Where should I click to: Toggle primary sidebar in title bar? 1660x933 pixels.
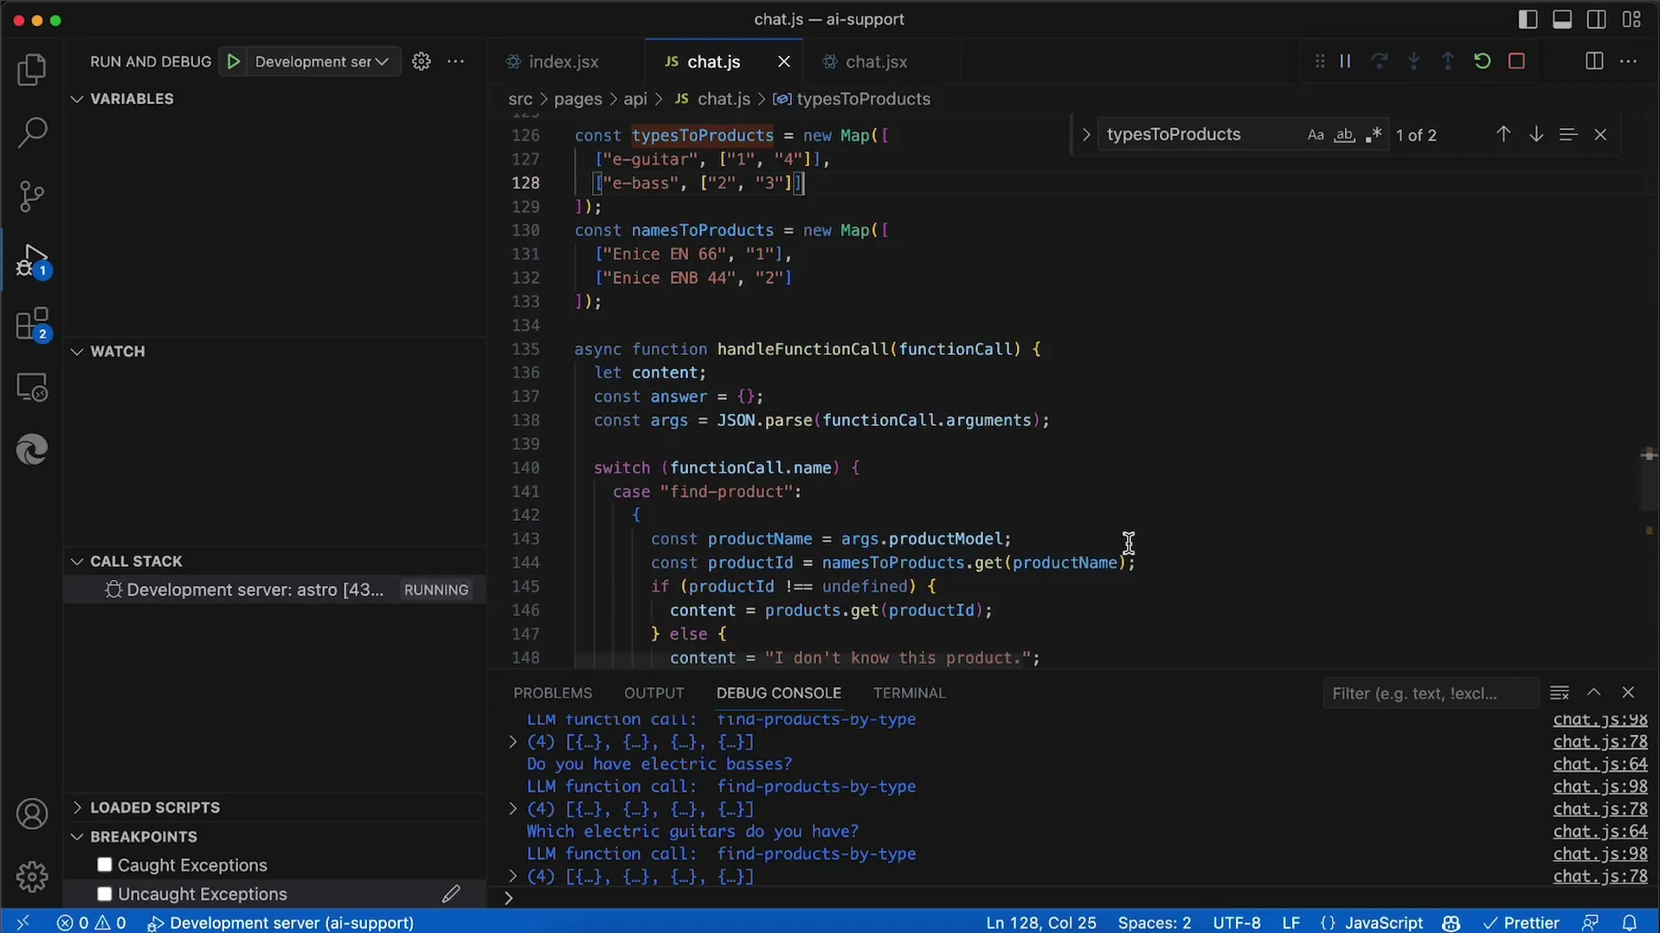coord(1528,19)
